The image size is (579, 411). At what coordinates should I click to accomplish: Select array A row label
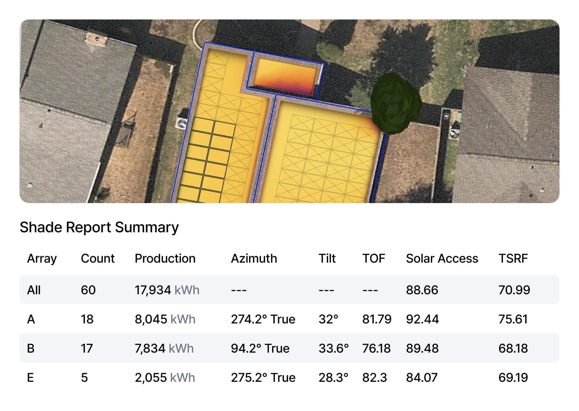pos(31,319)
